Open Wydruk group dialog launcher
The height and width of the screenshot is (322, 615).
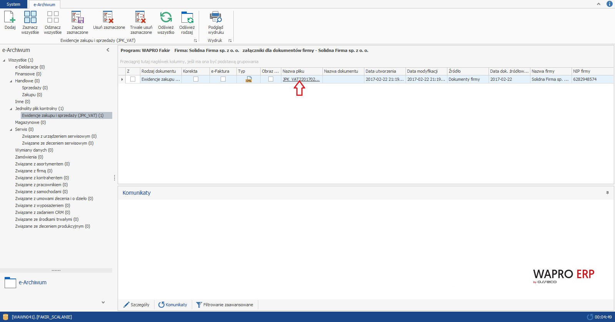tap(230, 40)
